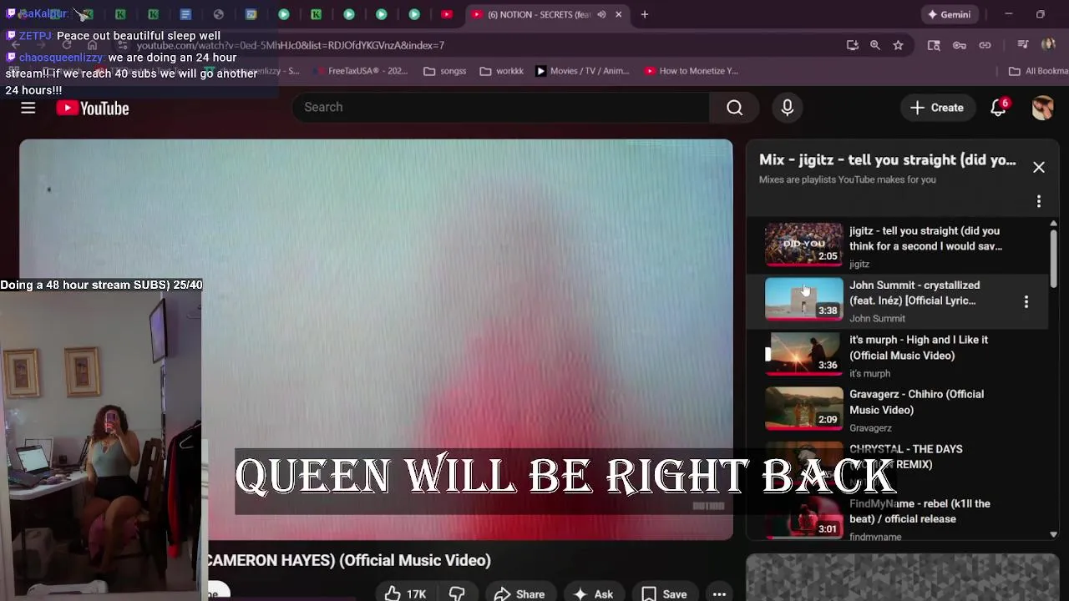Viewport: 1069px width, 601px height.
Task: Open the workkk bookmarks folder
Action: [501, 71]
